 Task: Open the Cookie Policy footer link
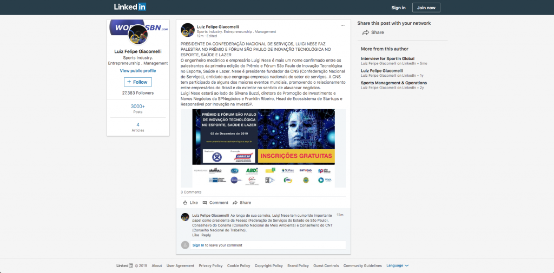[x=239, y=265]
